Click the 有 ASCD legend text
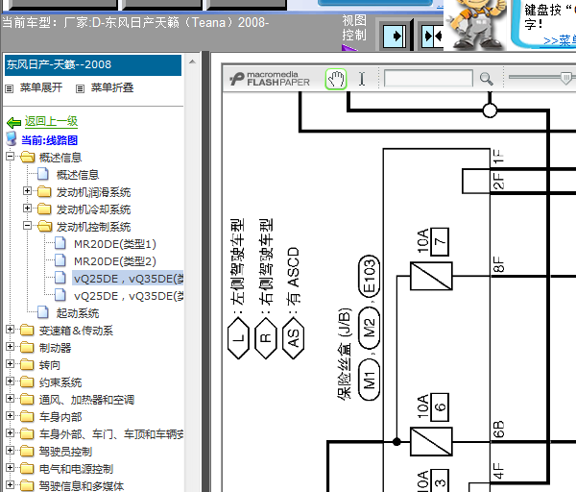 [293, 276]
